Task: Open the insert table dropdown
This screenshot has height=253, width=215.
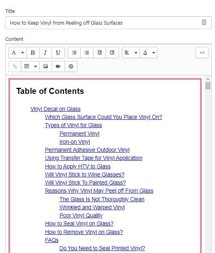Action: pos(30,66)
